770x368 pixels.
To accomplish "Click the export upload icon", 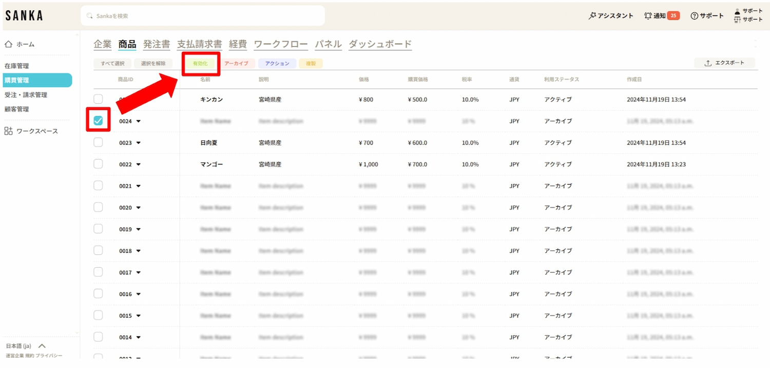I will [708, 63].
